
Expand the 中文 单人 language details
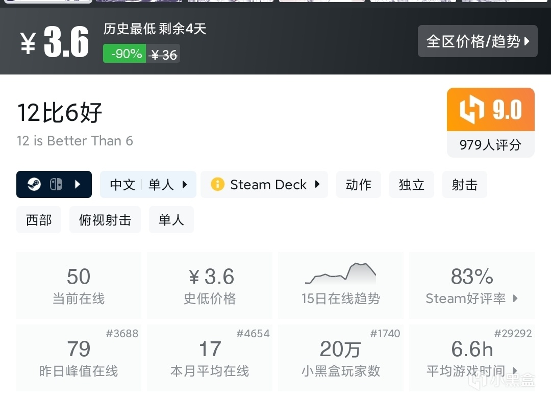pyautogui.click(x=148, y=184)
